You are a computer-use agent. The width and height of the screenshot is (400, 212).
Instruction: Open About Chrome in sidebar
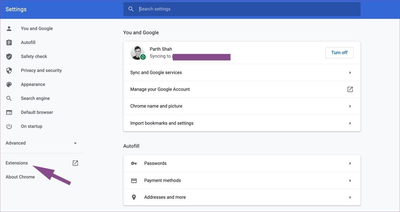[20, 177]
